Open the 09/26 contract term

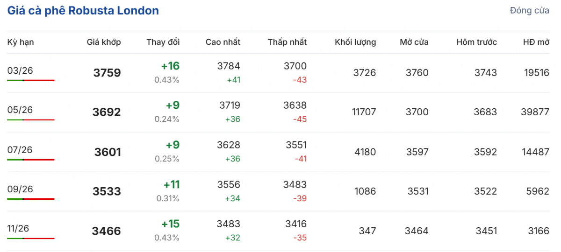[20, 189]
